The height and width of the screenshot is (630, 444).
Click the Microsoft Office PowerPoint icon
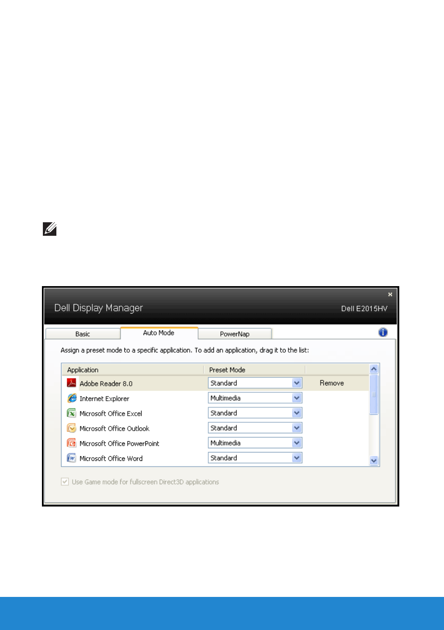pos(71,443)
